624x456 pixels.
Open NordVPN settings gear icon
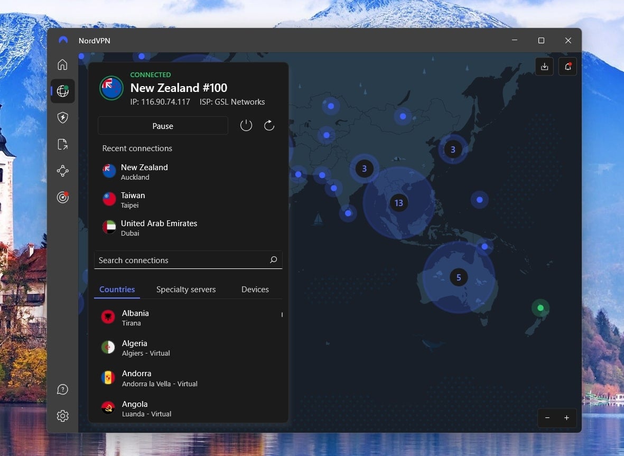coord(62,415)
